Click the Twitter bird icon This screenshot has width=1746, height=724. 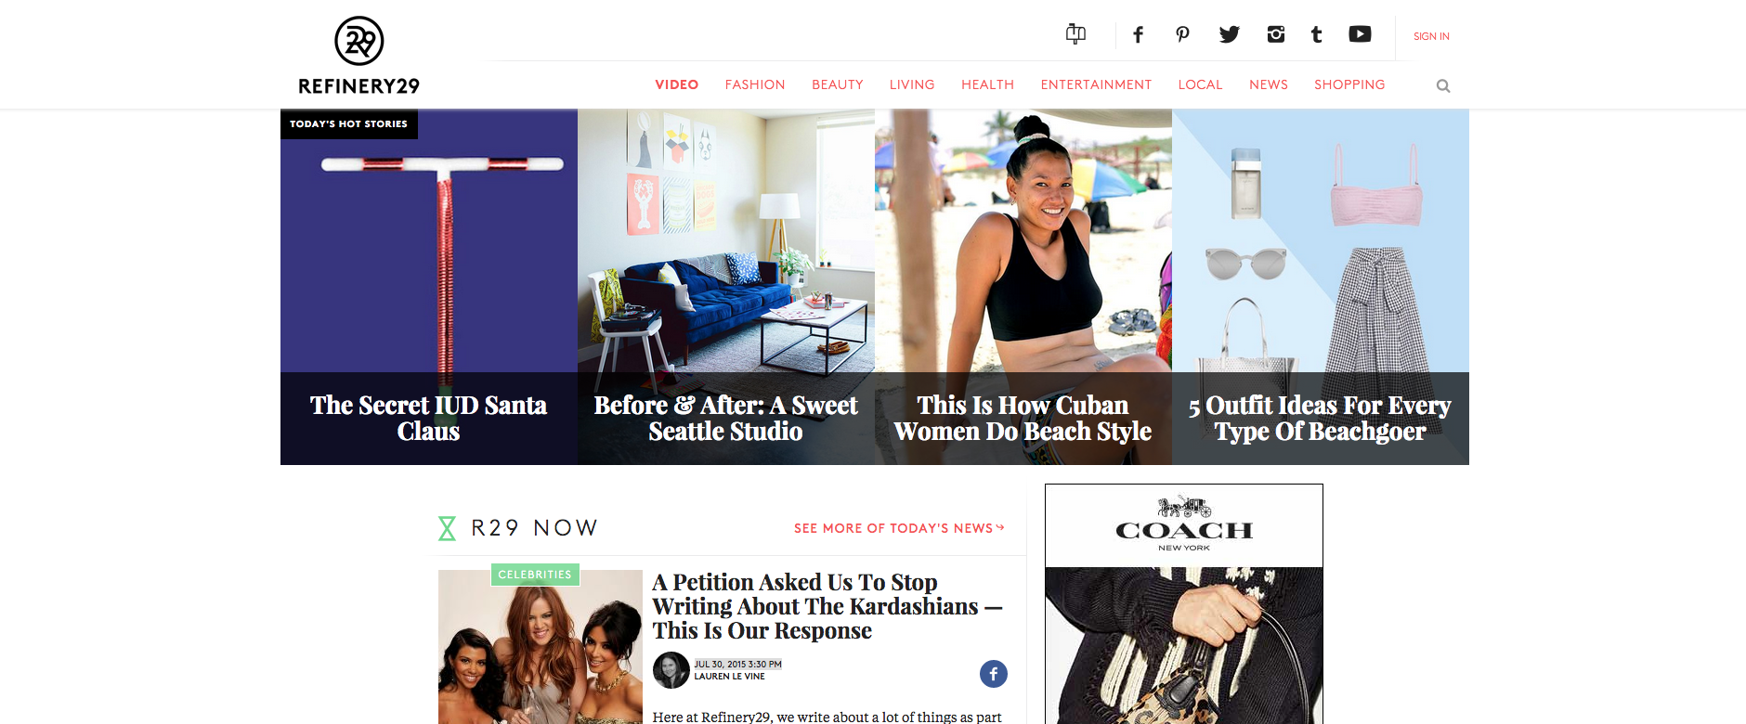tap(1229, 35)
